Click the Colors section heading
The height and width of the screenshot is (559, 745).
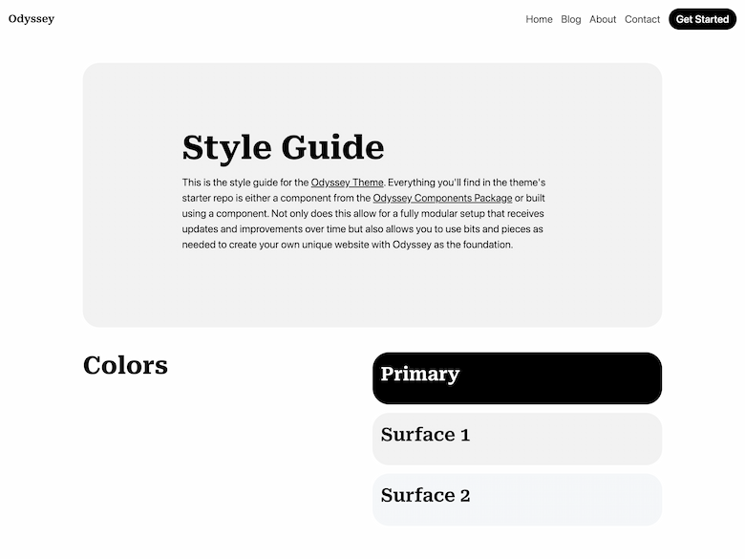point(125,365)
